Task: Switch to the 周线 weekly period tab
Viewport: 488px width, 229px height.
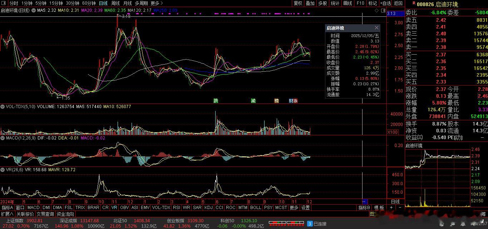Action: (x=115, y=3)
